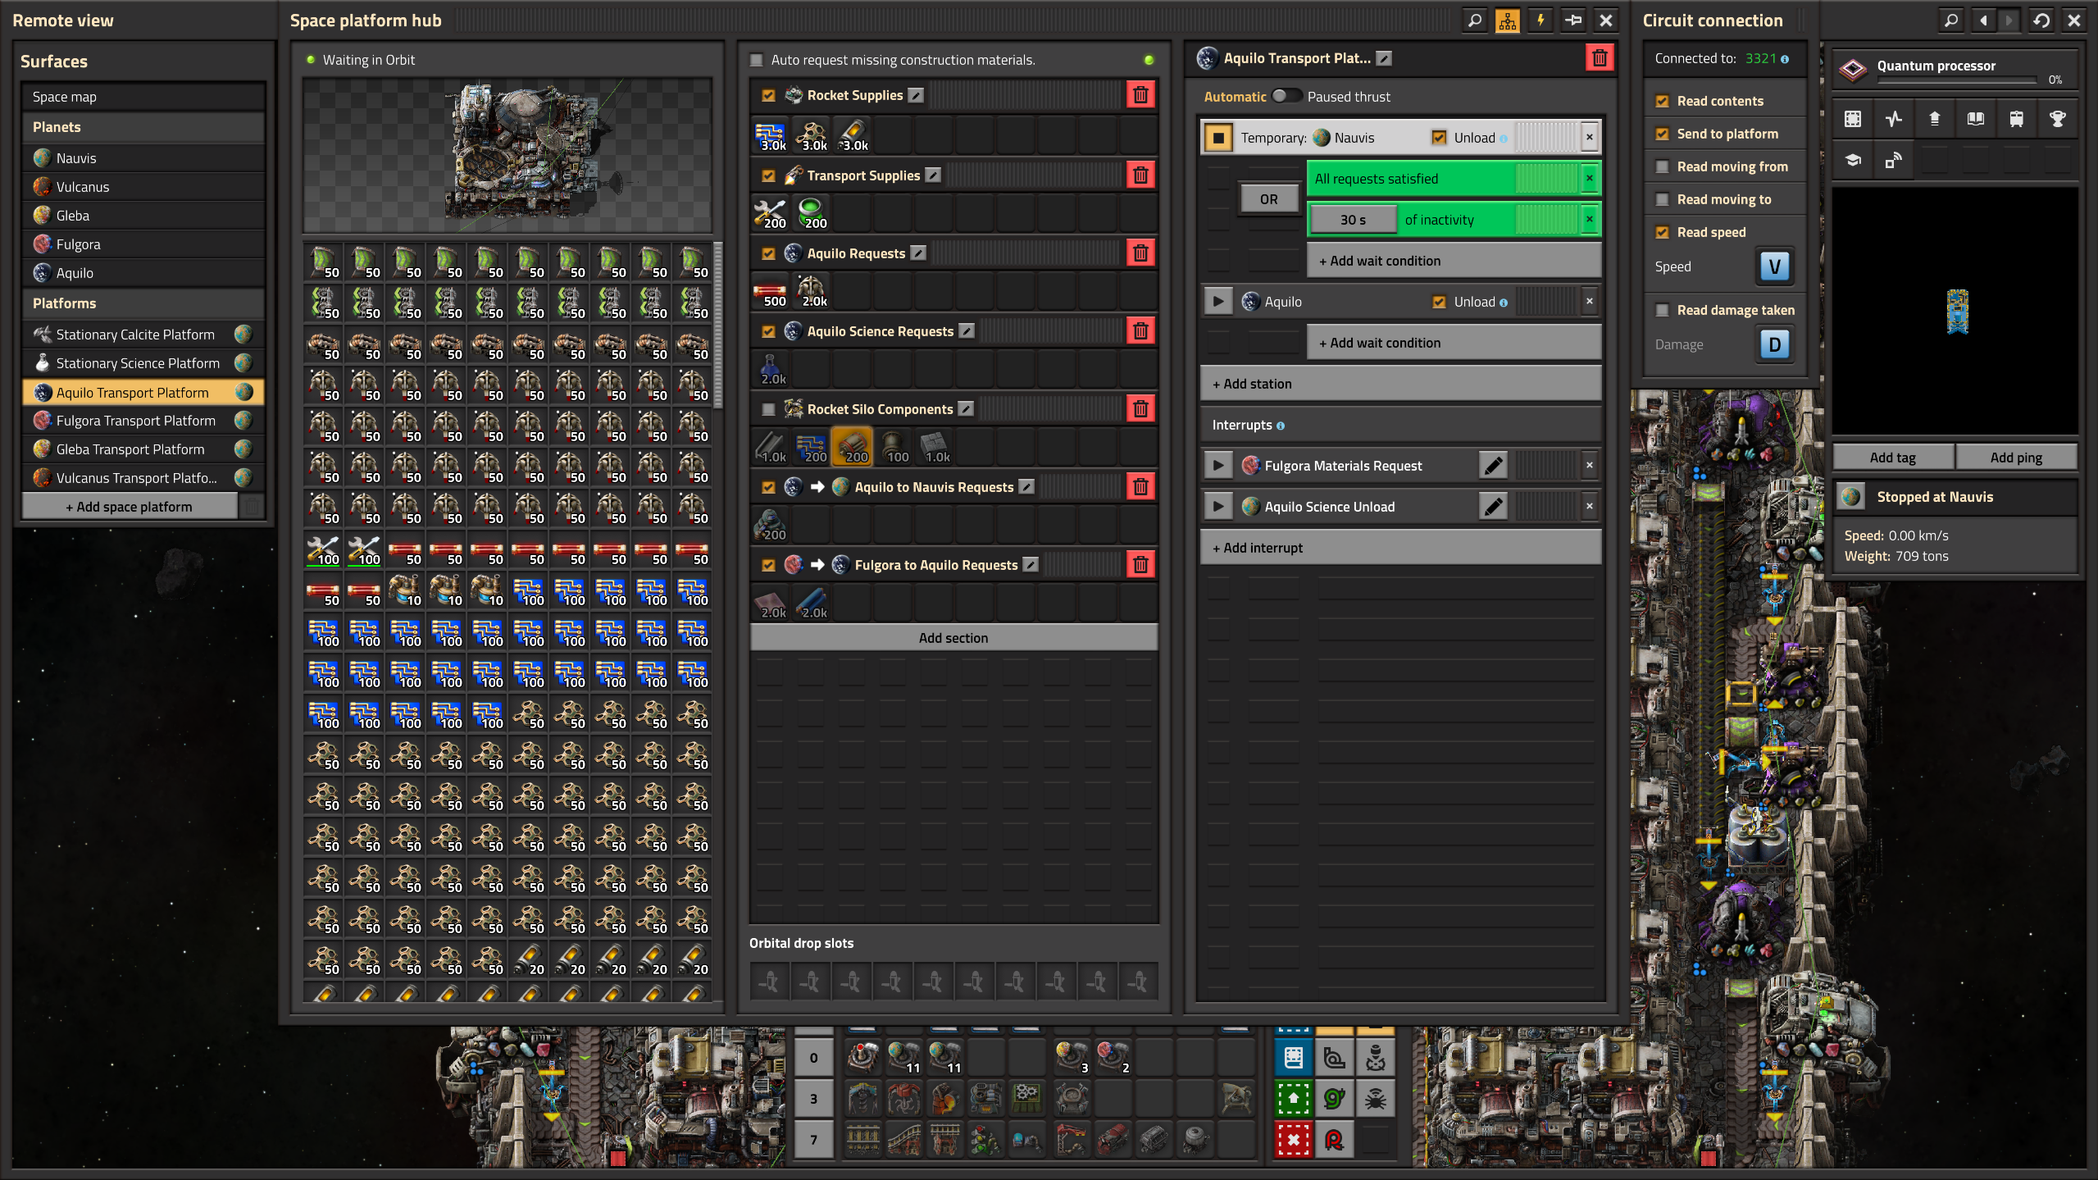
Task: Open the train overview shortcut
Action: [x=2016, y=119]
